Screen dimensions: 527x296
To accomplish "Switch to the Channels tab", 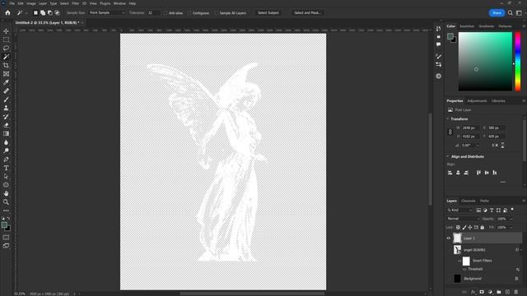I will click(469, 201).
